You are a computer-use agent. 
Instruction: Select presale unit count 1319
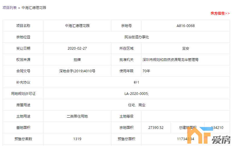click(77, 139)
